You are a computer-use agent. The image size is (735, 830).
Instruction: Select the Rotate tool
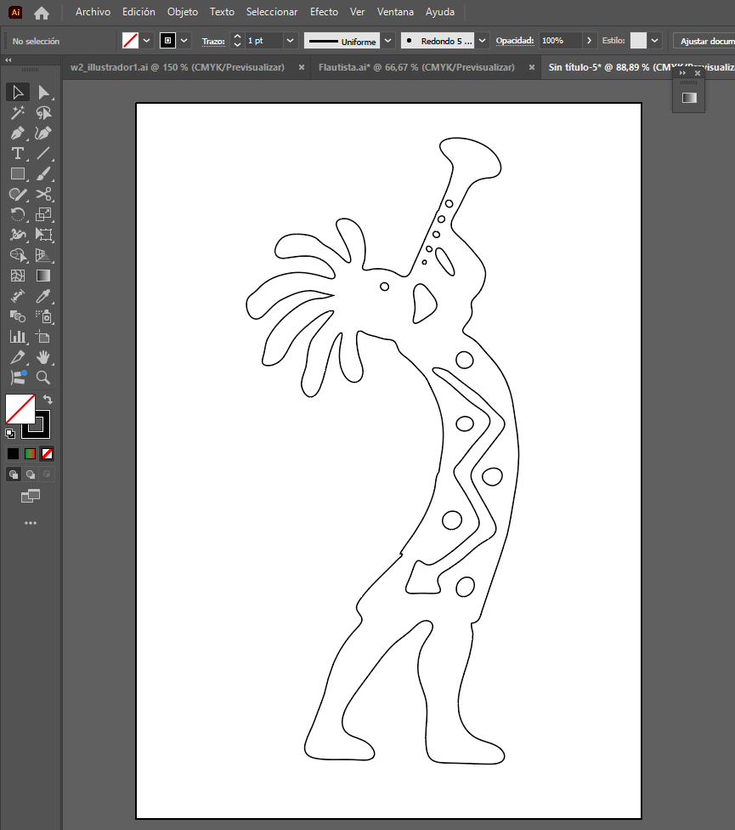click(17, 213)
